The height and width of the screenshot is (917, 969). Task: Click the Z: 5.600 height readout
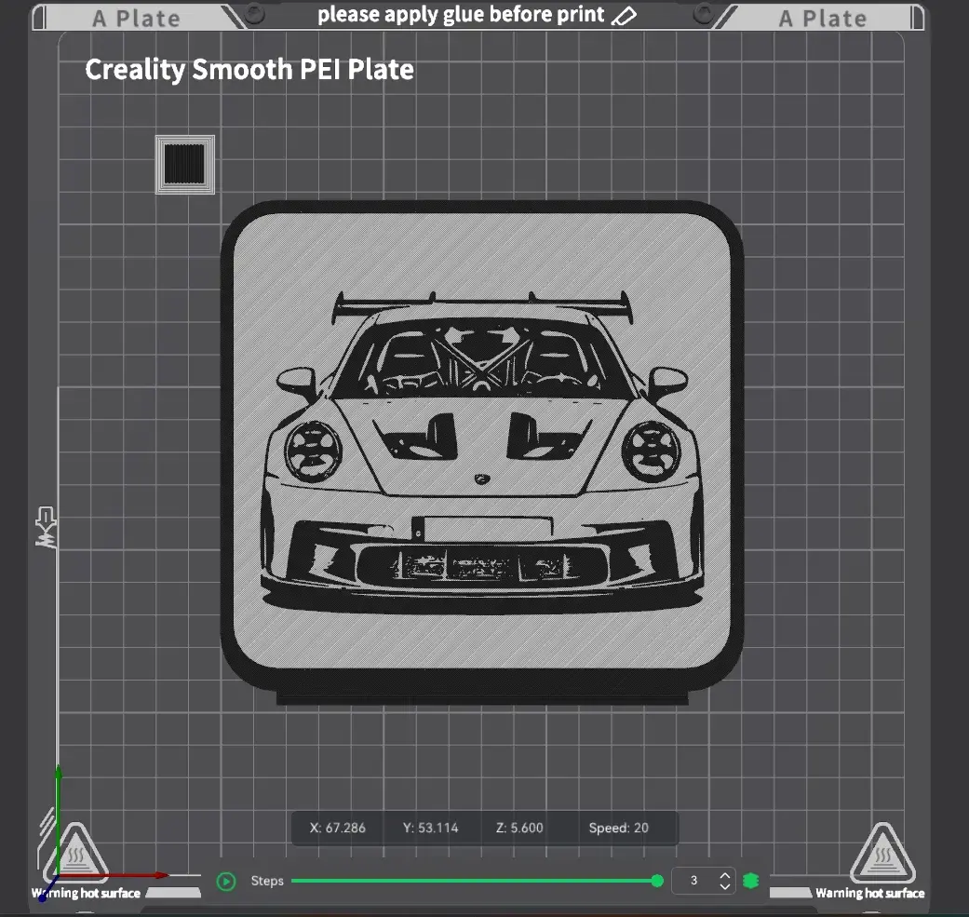pos(519,828)
